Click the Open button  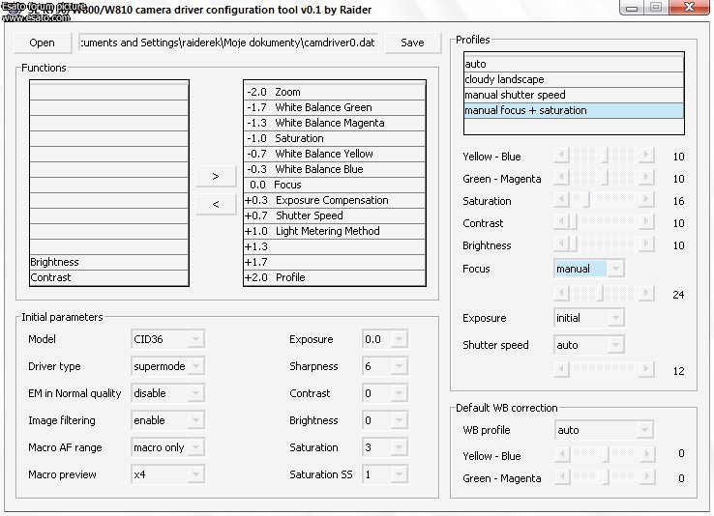[43, 43]
